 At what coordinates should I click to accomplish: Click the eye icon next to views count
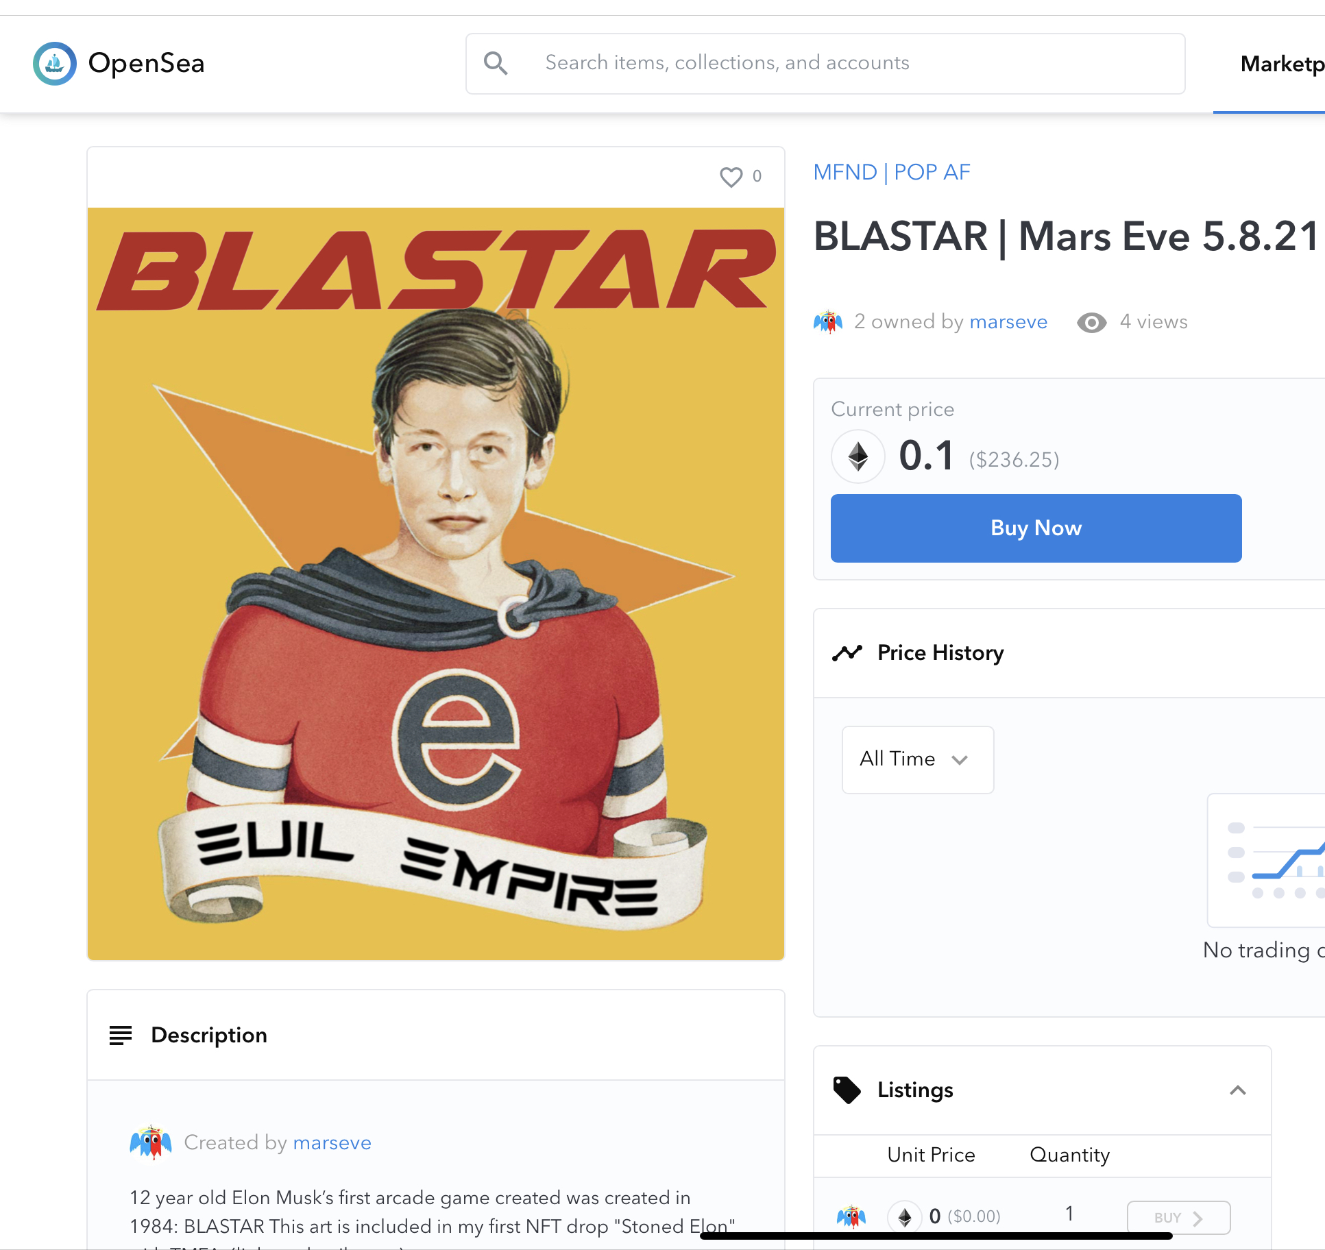click(x=1091, y=322)
